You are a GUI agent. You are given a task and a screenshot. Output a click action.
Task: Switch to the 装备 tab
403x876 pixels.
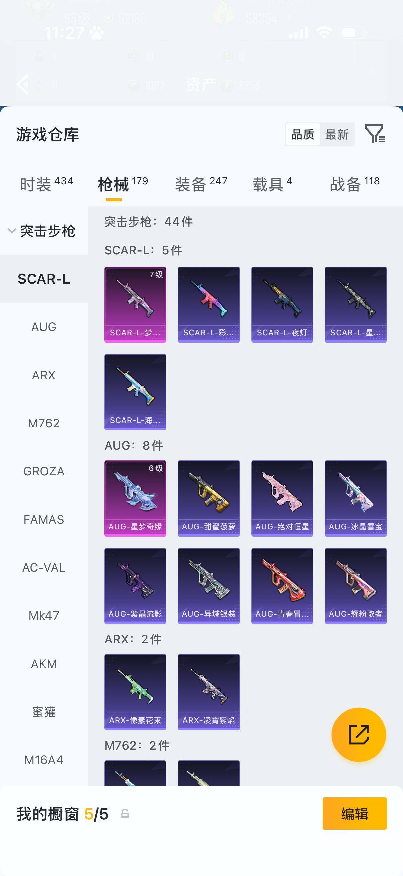tap(201, 184)
